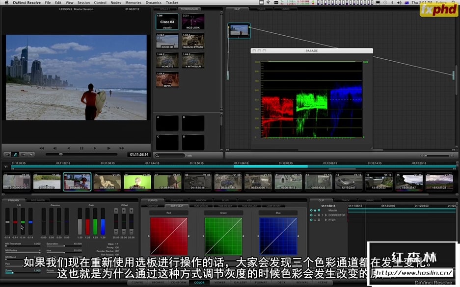Open the Session menu

83,2
